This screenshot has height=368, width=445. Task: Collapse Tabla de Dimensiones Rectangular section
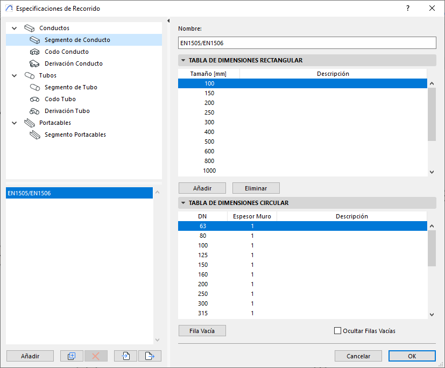(x=183, y=61)
